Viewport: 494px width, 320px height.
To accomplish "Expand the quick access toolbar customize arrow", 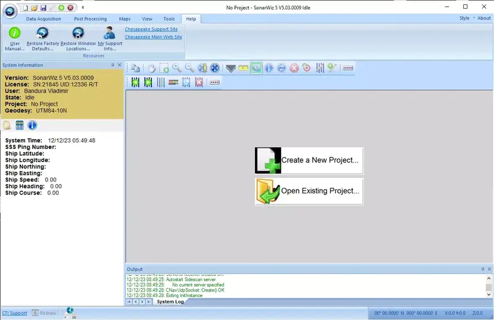I will click(x=83, y=7).
